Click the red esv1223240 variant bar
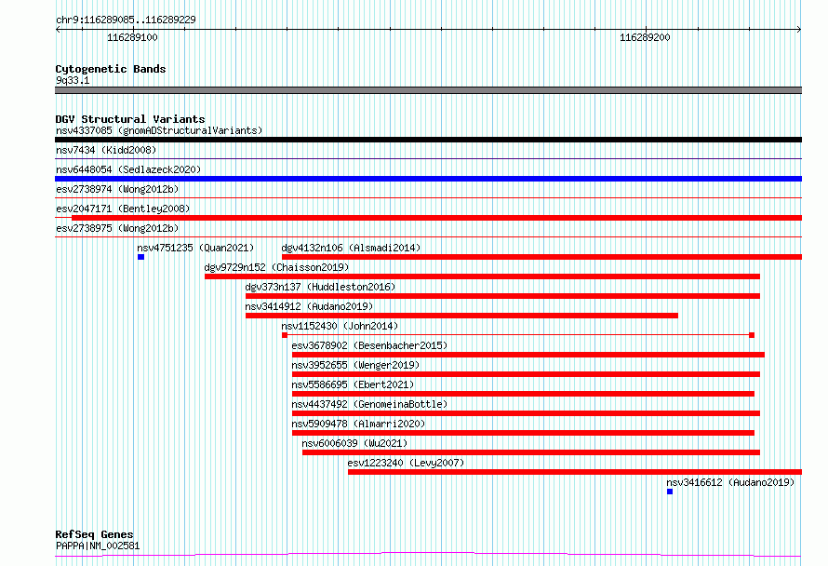 [575, 472]
